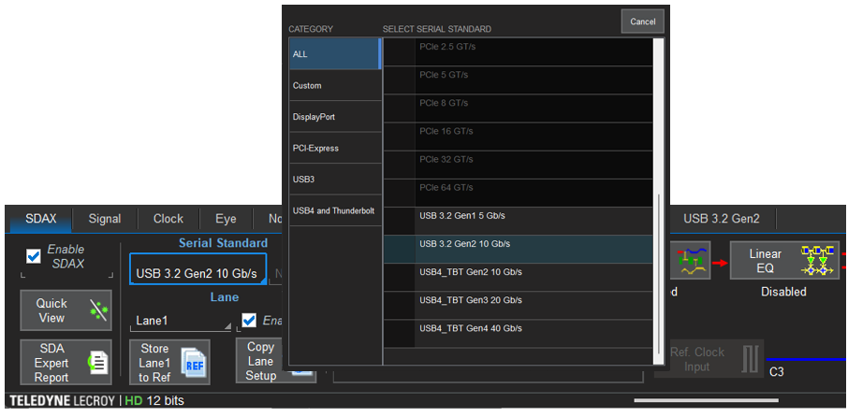Select USB4_TBT Gen4 40 Gb/s standard
The height and width of the screenshot is (417, 848).
click(x=518, y=333)
